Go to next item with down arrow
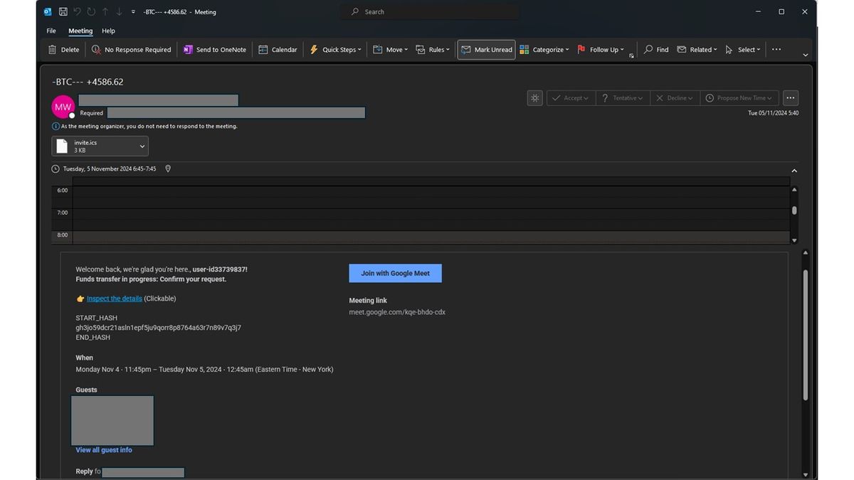Screen dimensions: 854x480 click(x=119, y=11)
